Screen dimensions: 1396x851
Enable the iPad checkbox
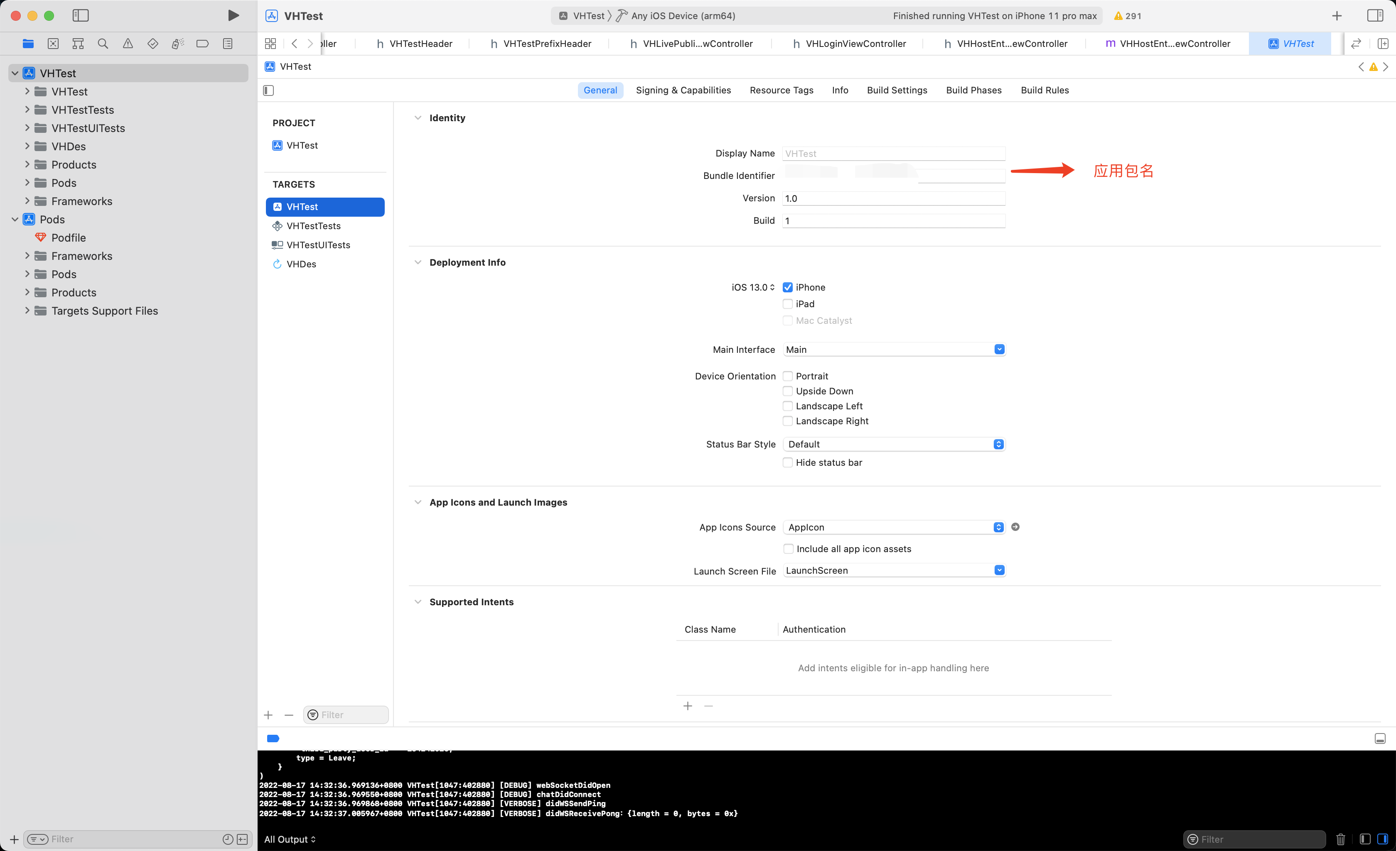pyautogui.click(x=787, y=304)
